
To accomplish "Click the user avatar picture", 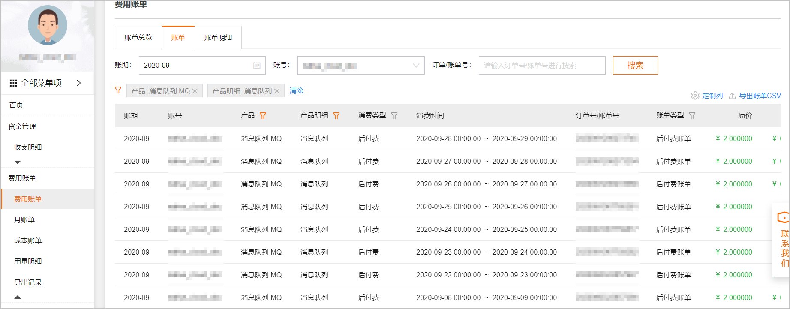I will pos(48,25).
